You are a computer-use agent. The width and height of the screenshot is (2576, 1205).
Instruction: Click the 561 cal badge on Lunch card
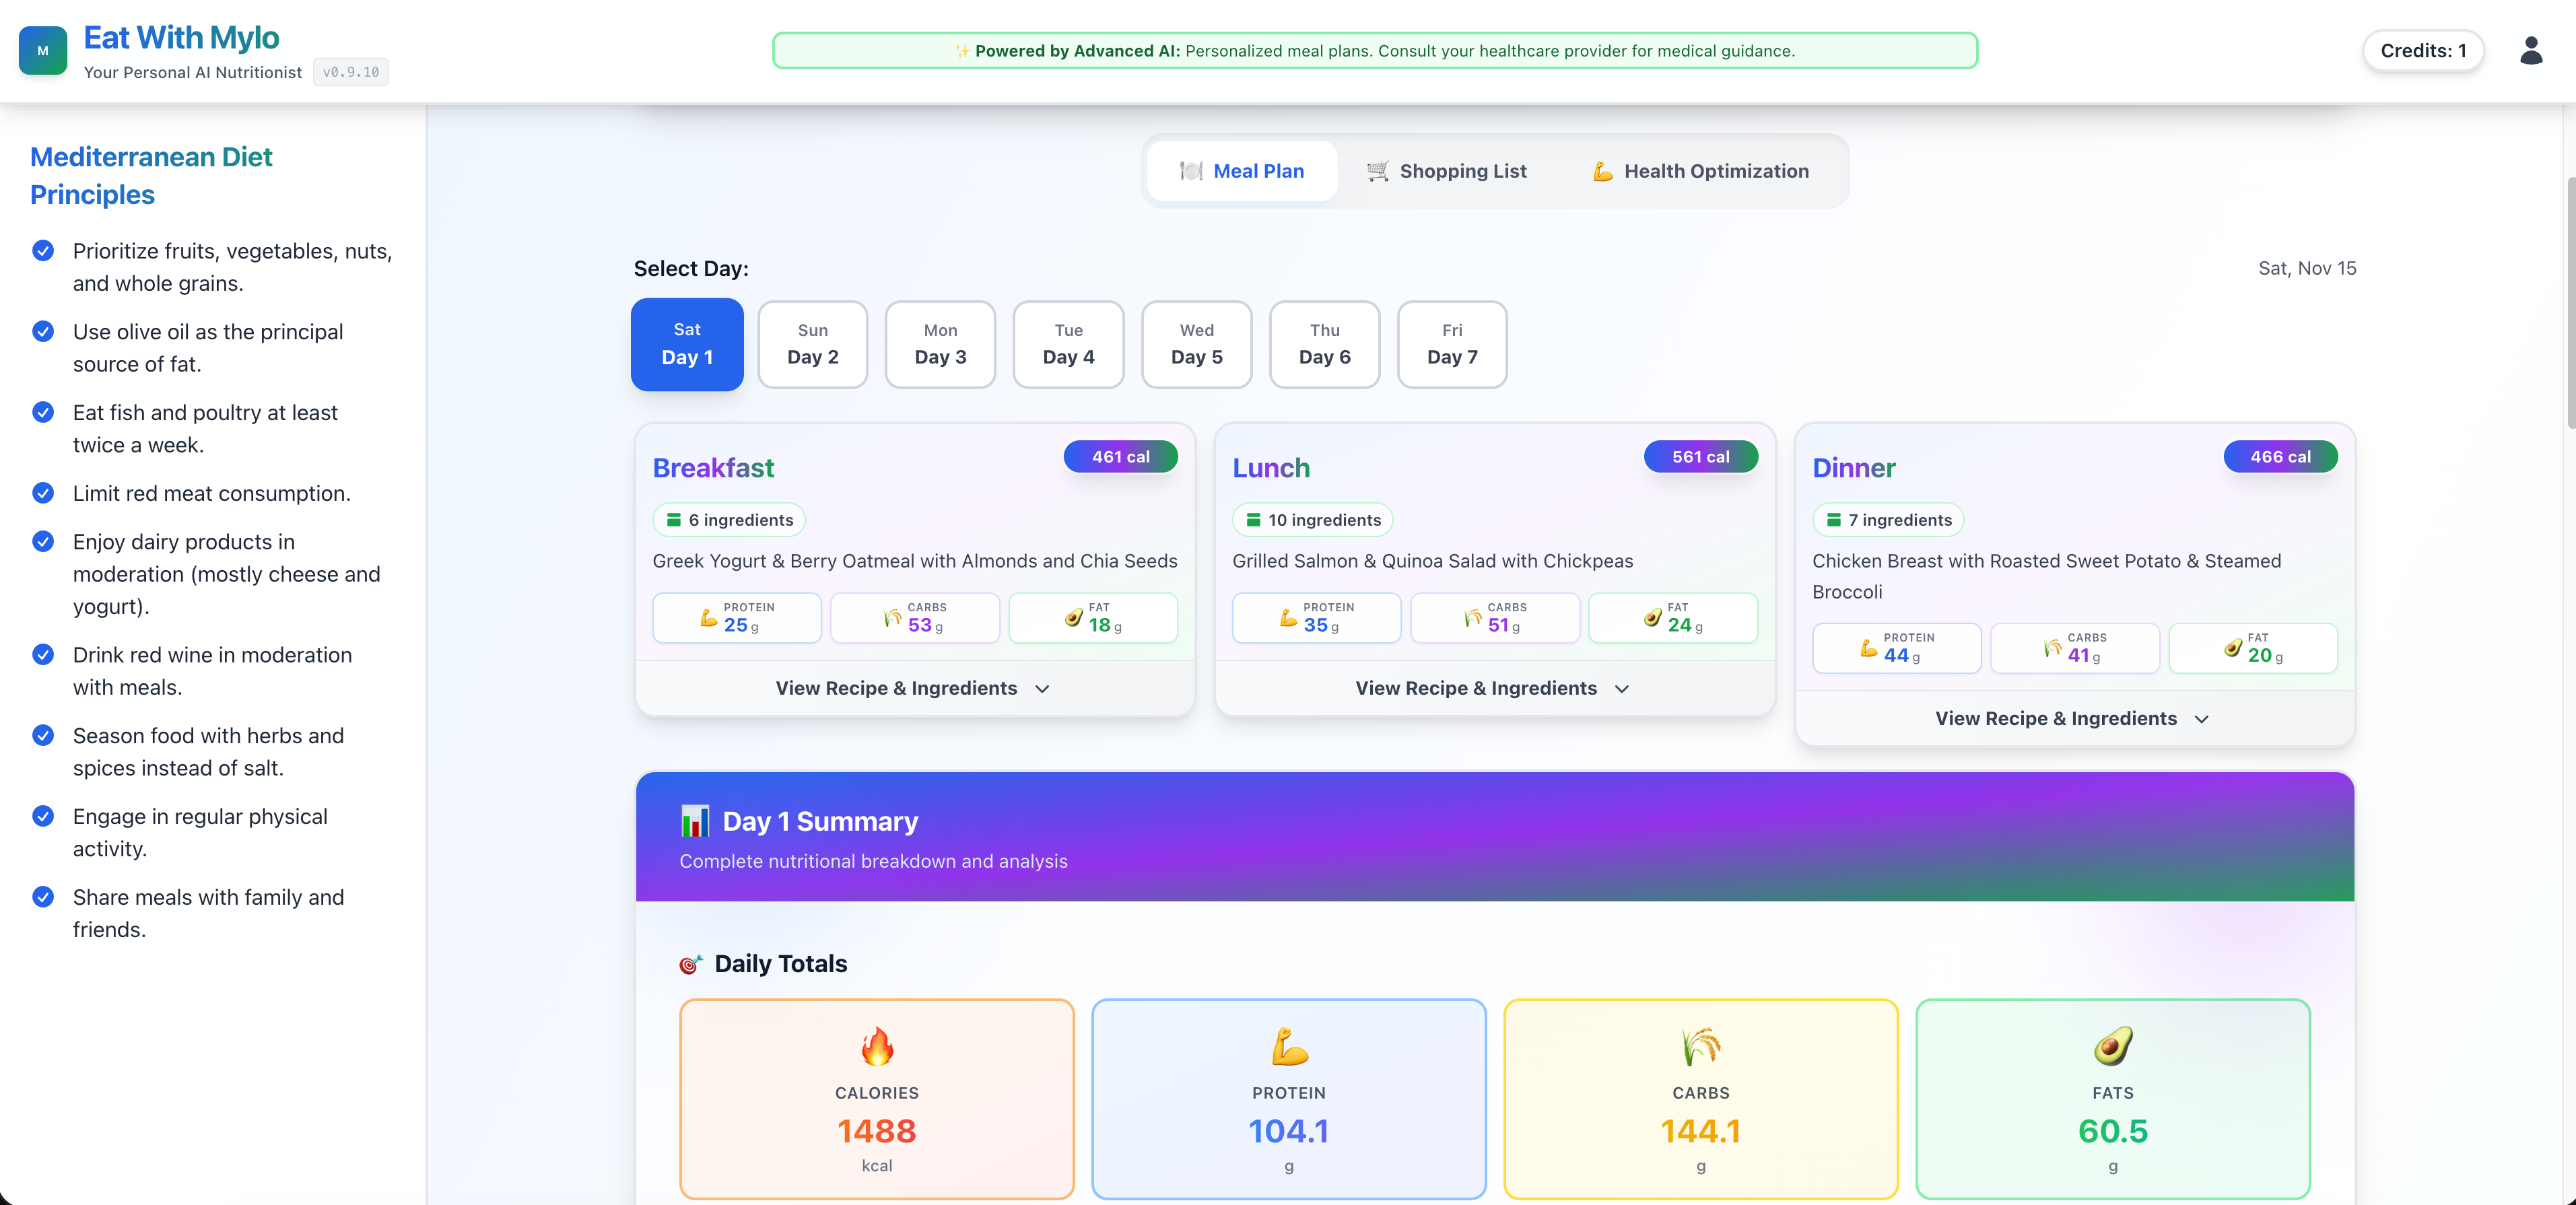click(x=1701, y=456)
